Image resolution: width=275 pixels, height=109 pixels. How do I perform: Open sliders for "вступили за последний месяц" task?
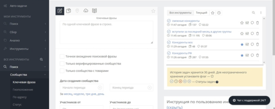coord(247,34)
